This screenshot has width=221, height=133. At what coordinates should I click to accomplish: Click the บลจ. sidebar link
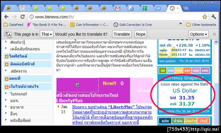click(x=14, y=101)
